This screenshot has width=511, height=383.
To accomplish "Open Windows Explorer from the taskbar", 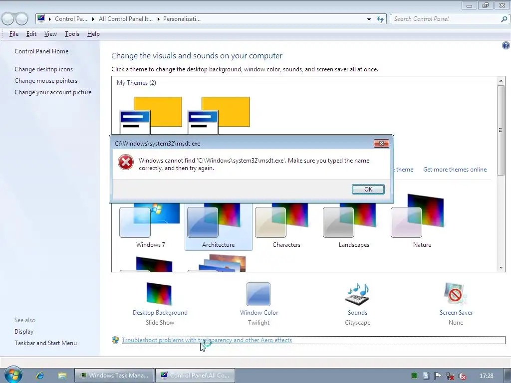I will pos(62,376).
